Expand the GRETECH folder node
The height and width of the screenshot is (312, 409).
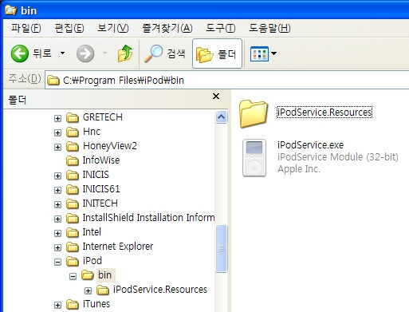(57, 118)
